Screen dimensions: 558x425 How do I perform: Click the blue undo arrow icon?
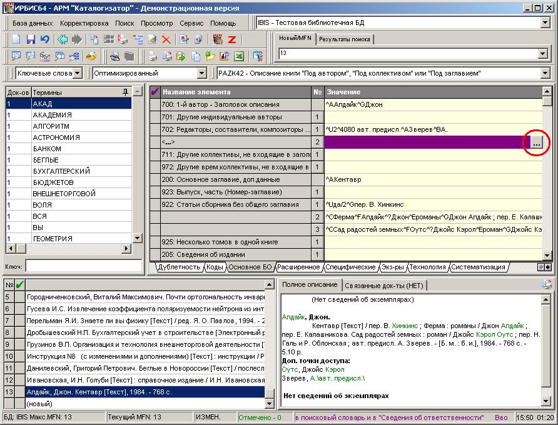coord(44,39)
